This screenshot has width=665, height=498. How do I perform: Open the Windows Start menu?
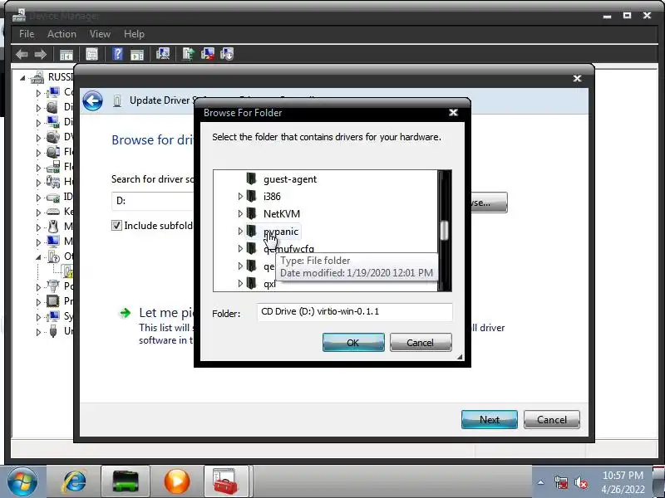click(22, 481)
